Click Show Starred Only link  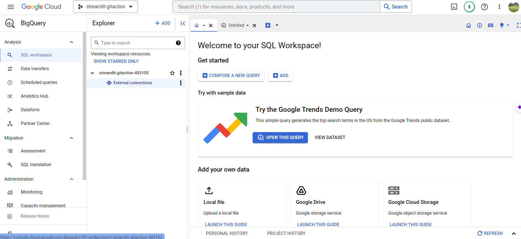(x=116, y=61)
